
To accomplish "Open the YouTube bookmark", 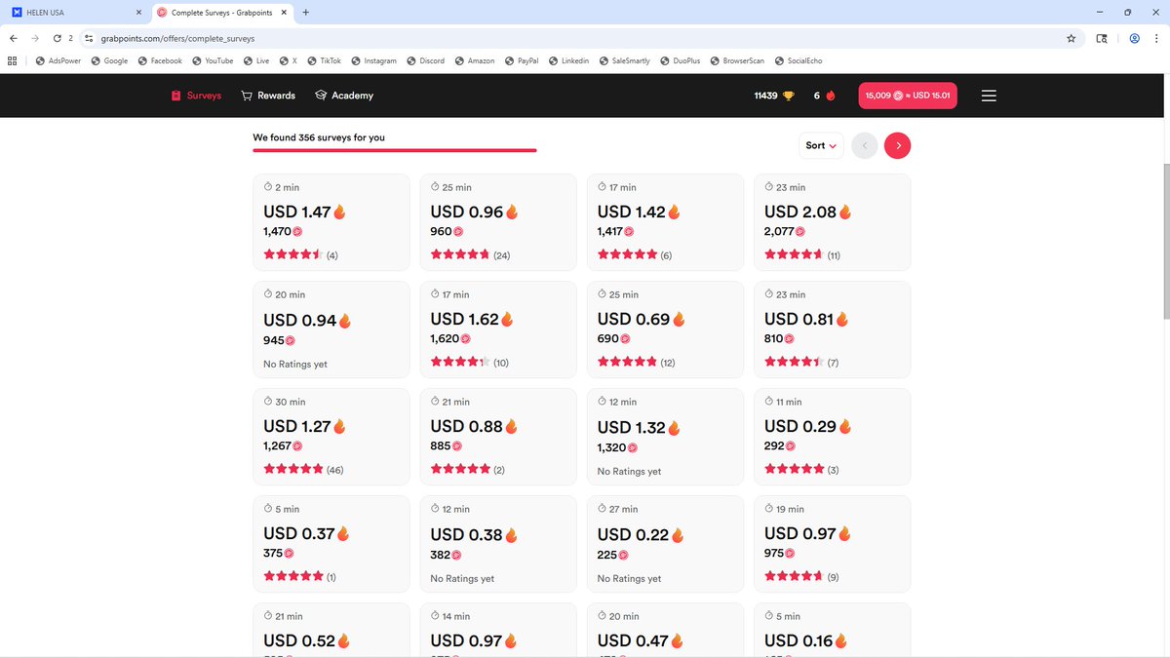I will pyautogui.click(x=213, y=60).
